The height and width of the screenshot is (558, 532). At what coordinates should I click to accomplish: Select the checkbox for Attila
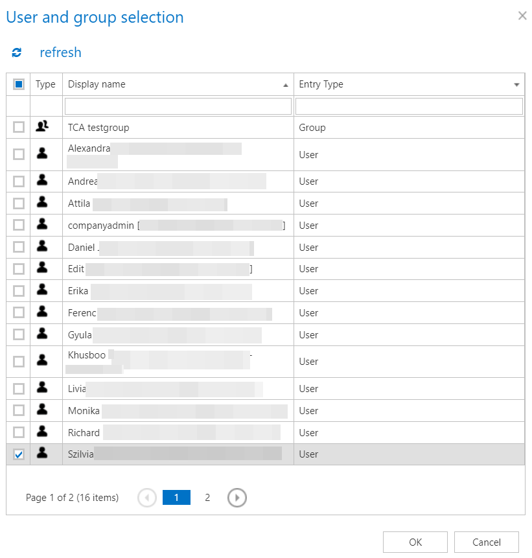(x=19, y=203)
